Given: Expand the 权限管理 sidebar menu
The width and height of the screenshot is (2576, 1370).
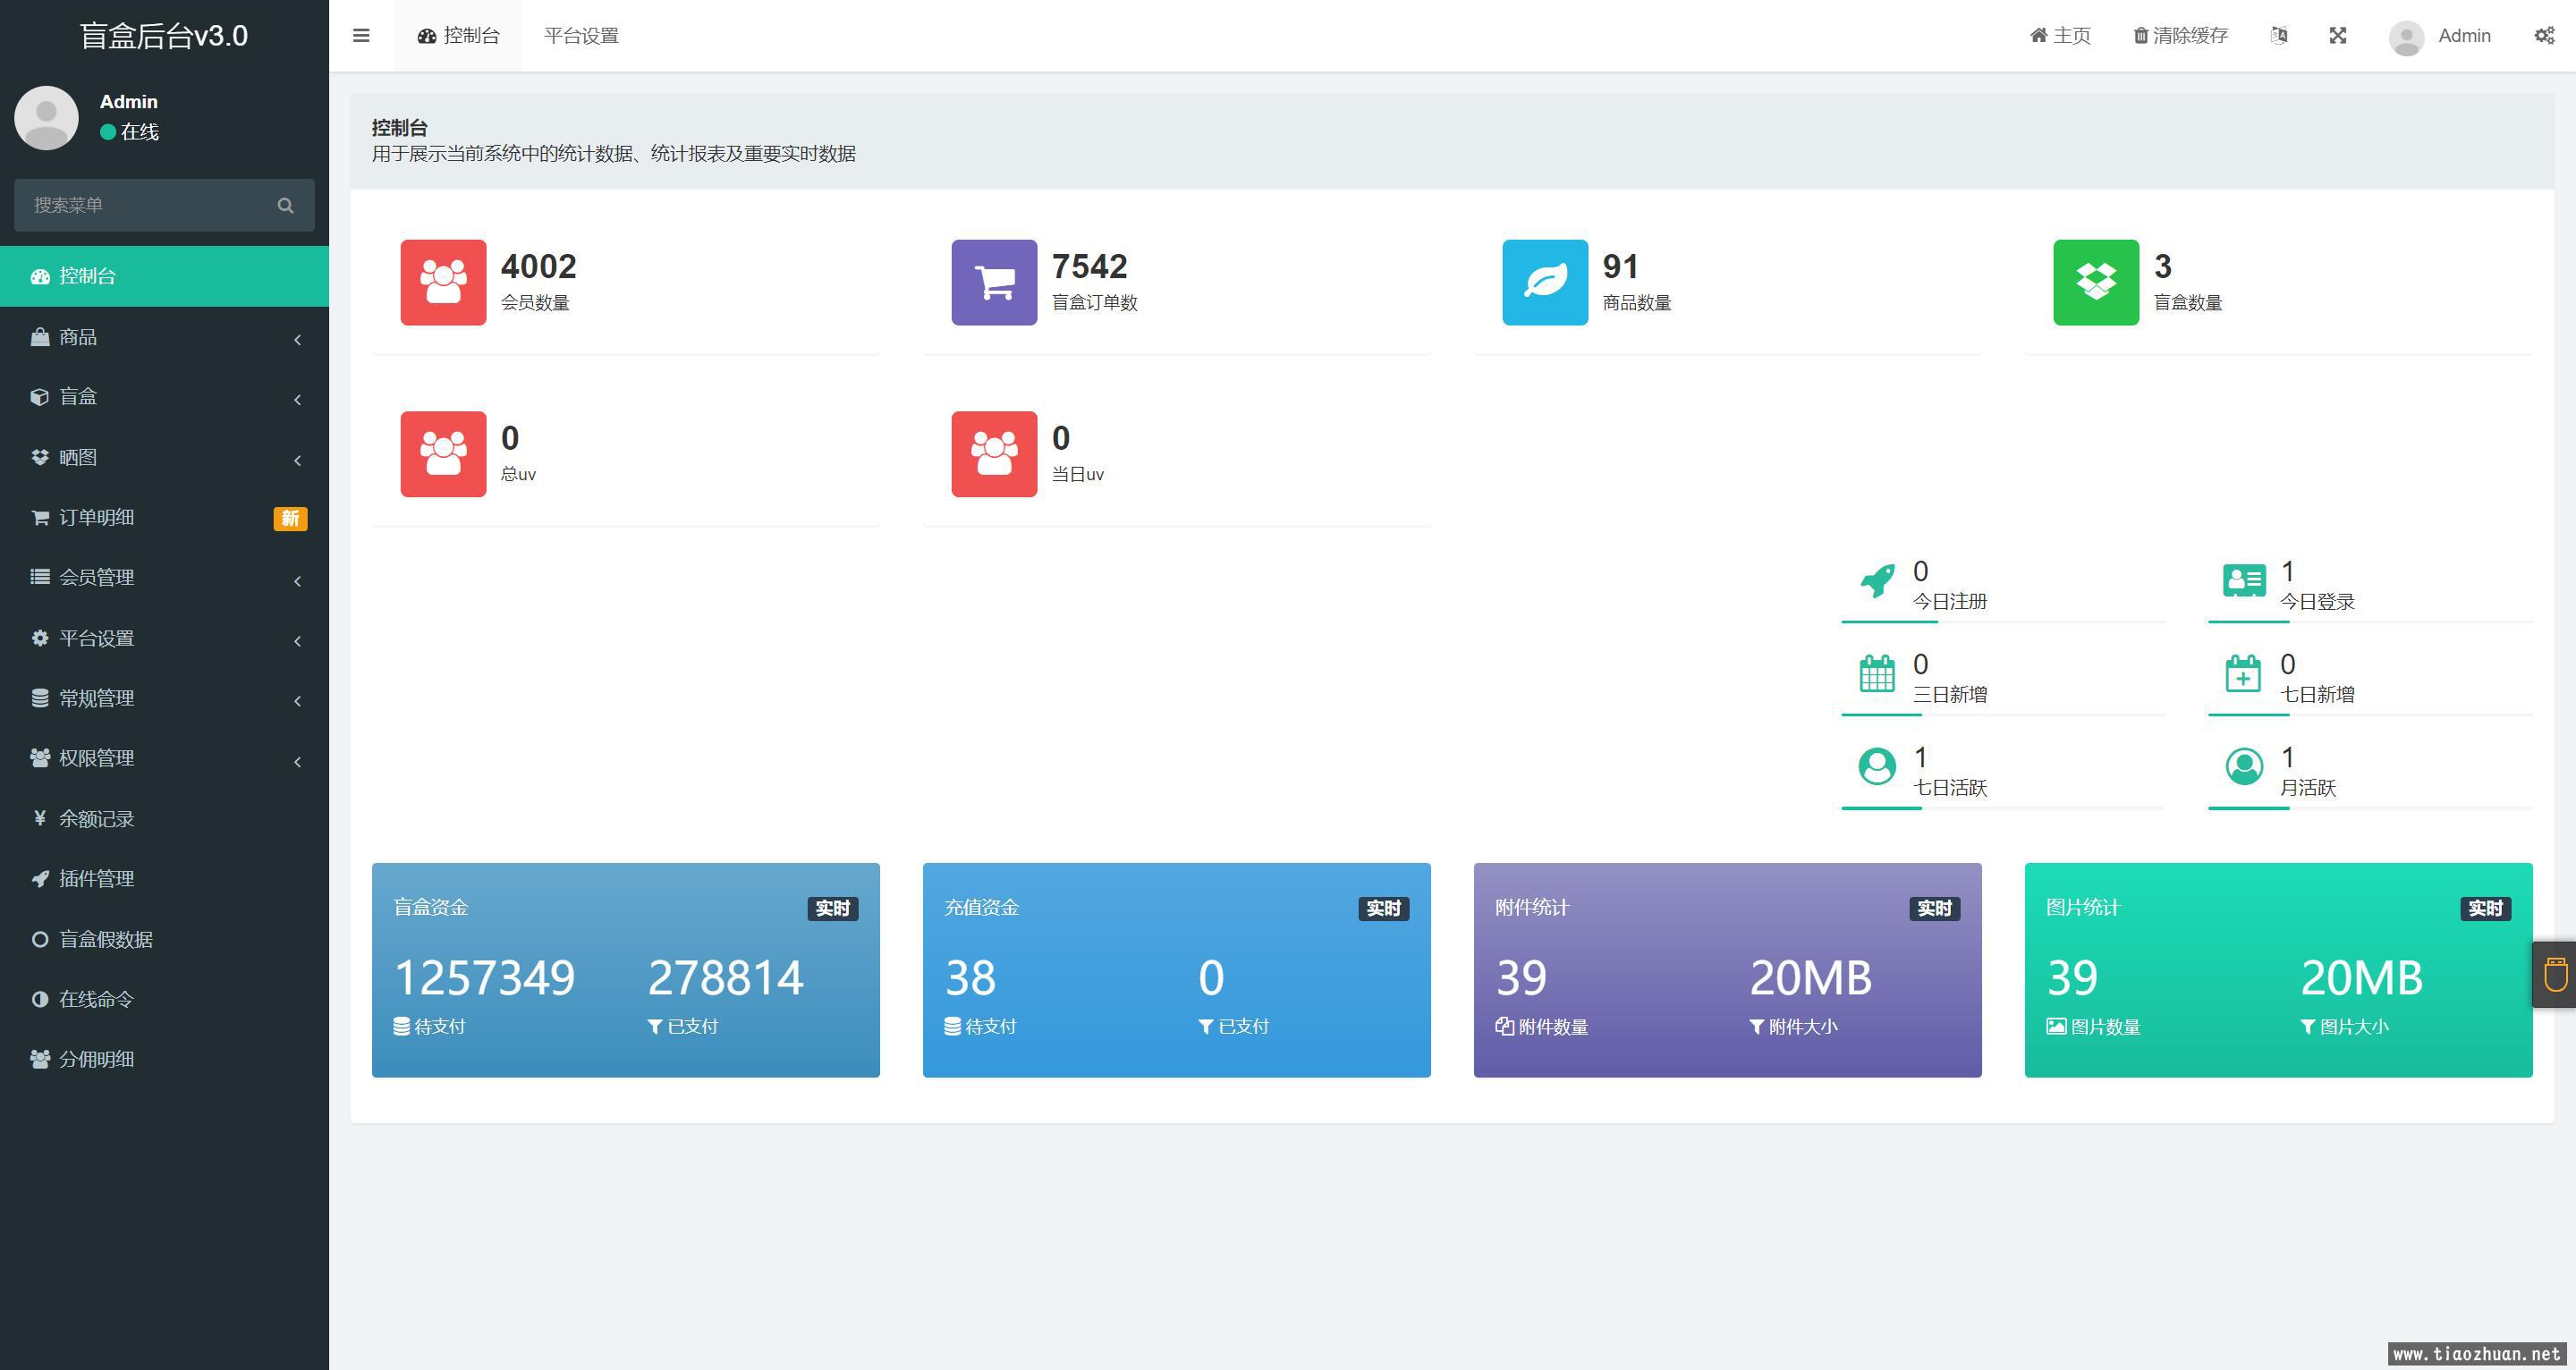Looking at the screenshot, I should [164, 758].
